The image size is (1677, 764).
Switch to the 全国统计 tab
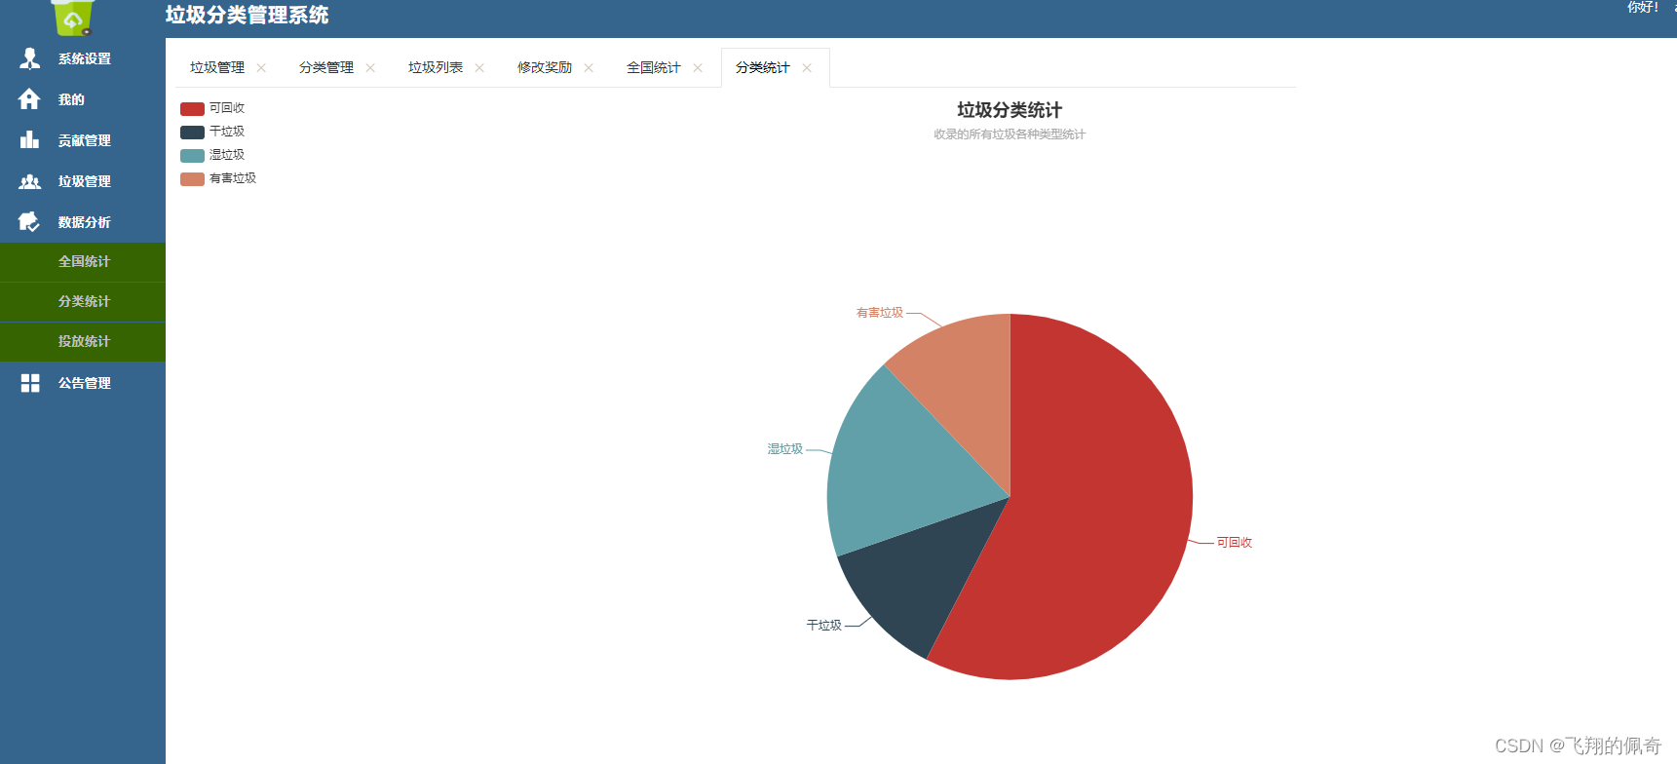[654, 67]
